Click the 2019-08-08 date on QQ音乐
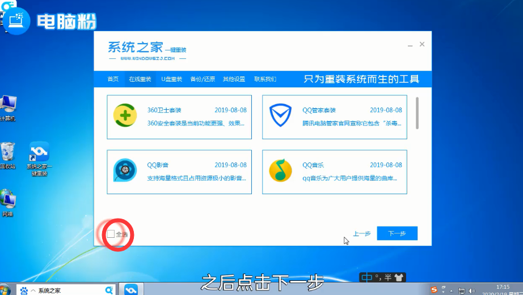 point(386,165)
